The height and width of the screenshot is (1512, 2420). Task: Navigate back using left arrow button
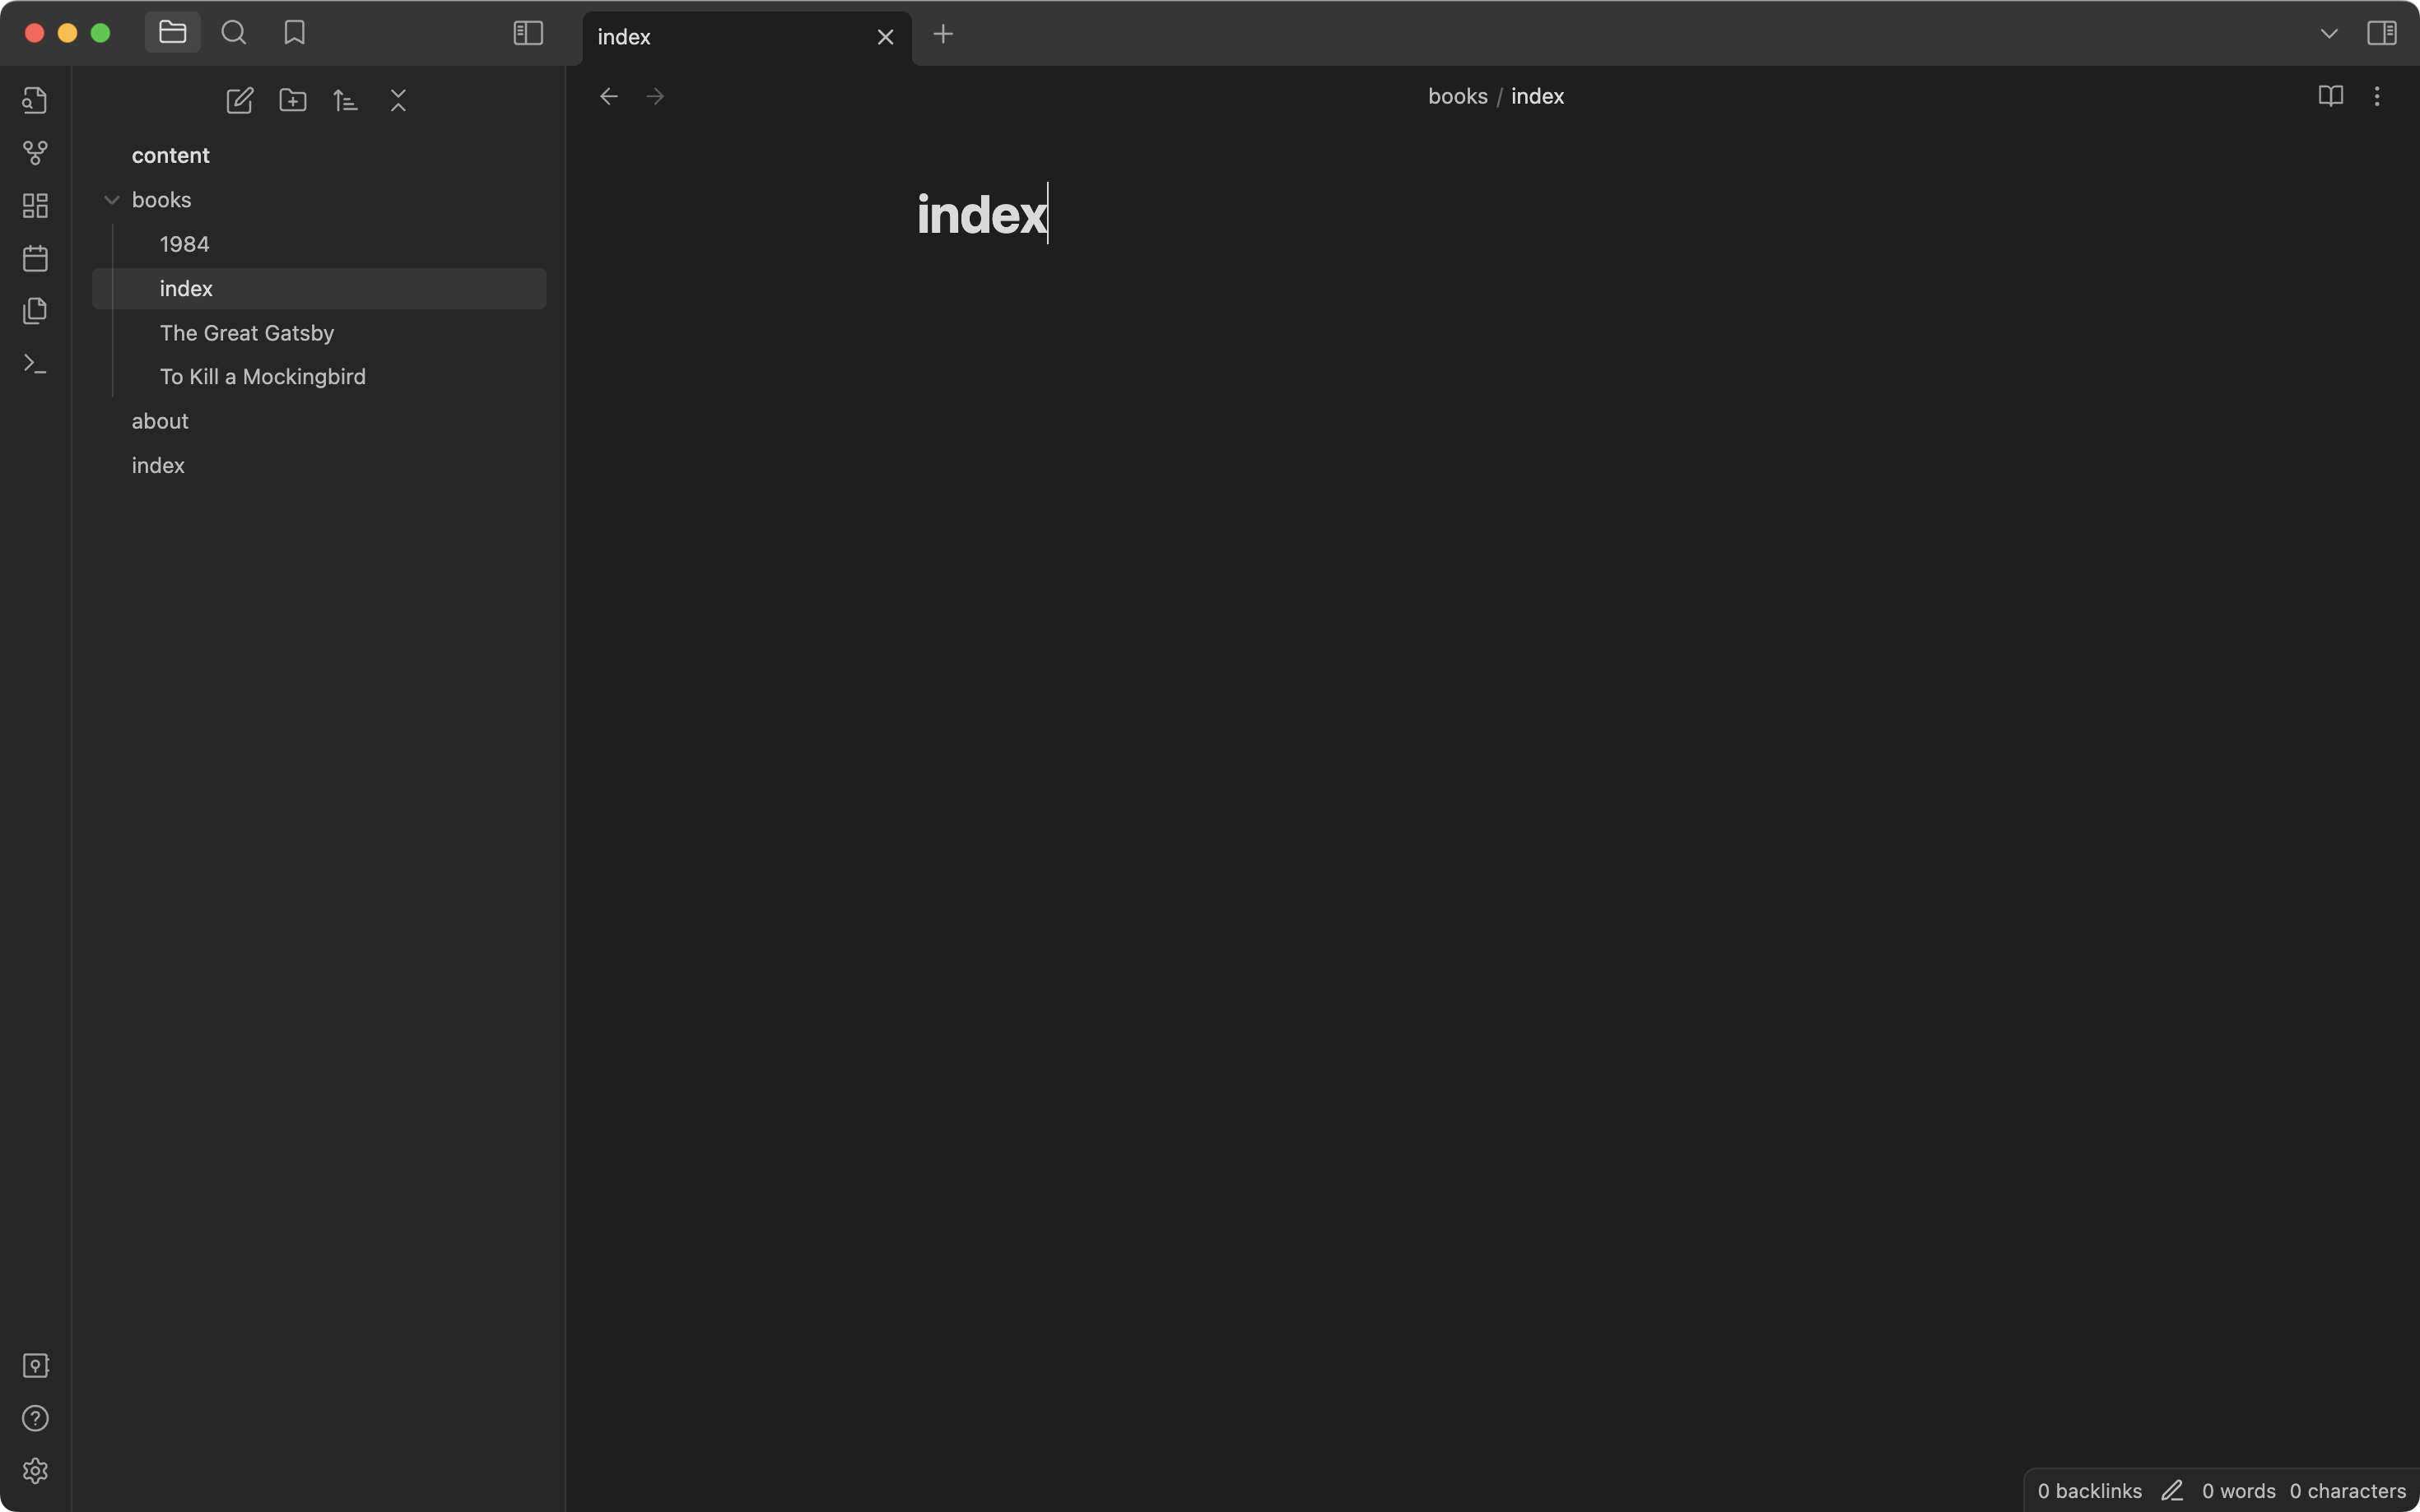(x=610, y=95)
